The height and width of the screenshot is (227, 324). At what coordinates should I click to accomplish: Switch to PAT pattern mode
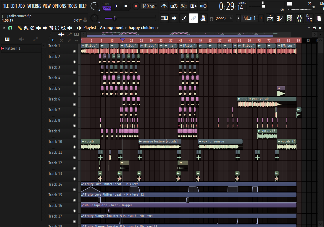pyautogui.click(x=107, y=4)
